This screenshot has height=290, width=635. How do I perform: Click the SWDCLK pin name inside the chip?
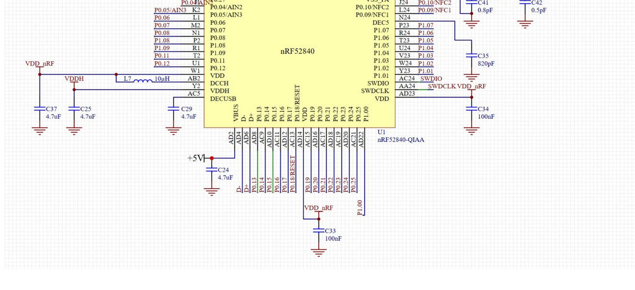(x=375, y=91)
